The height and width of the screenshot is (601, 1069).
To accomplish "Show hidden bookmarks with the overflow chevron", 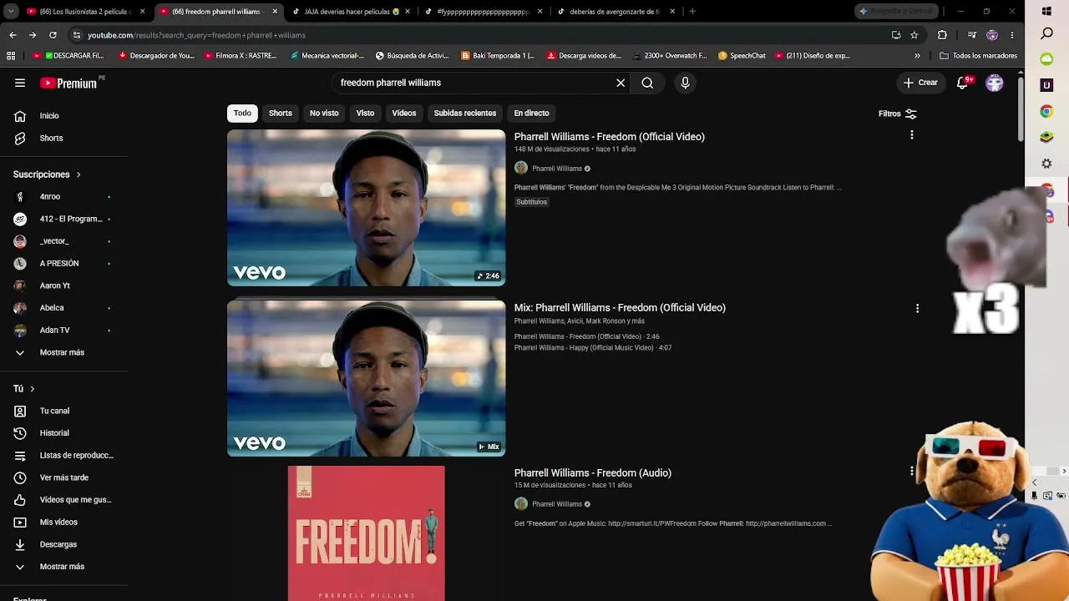I will (x=917, y=56).
